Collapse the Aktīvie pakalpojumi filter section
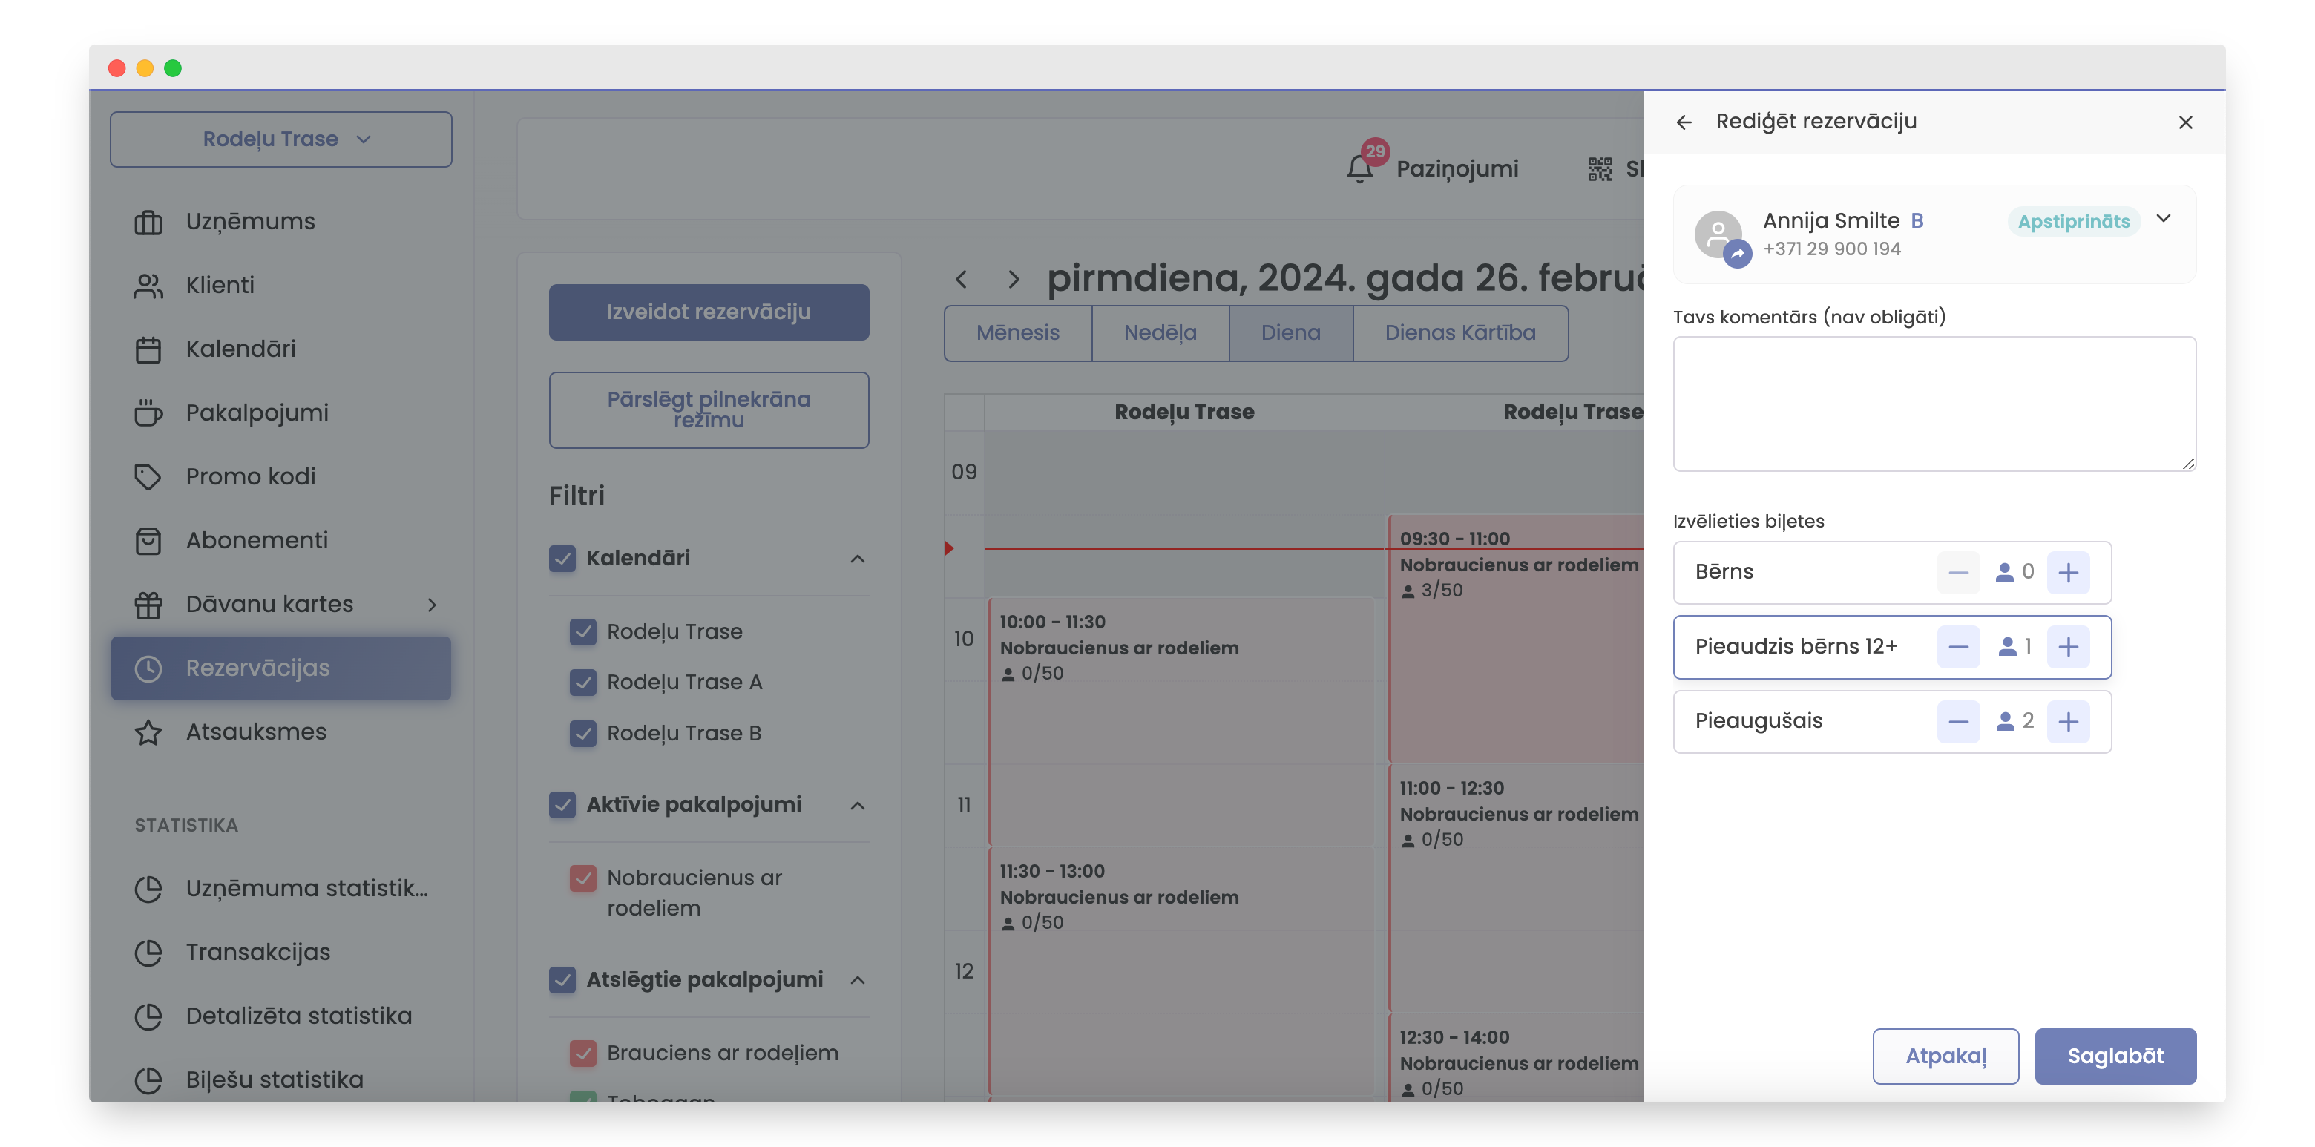This screenshot has height=1147, width=2315. (x=857, y=806)
